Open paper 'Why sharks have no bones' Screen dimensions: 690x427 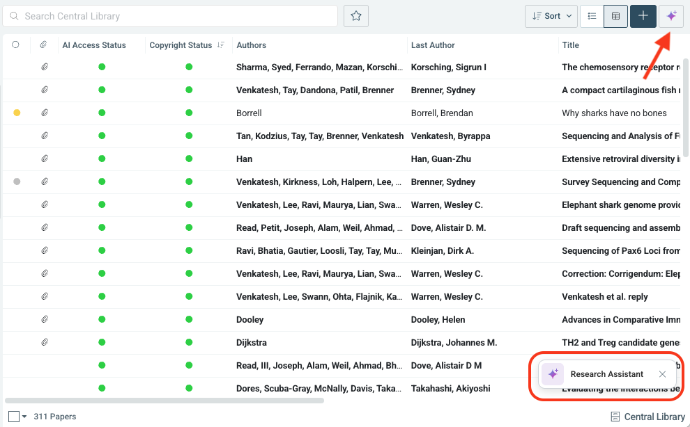pos(614,113)
